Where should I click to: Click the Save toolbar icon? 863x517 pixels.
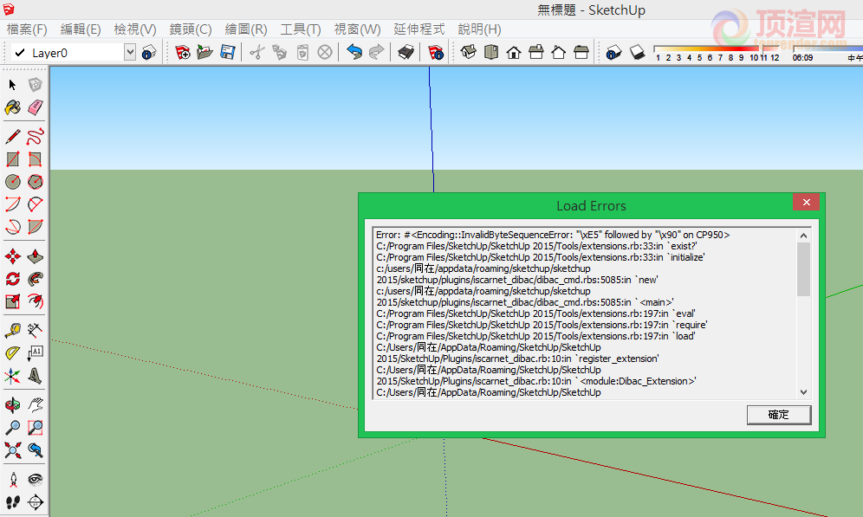pyautogui.click(x=227, y=53)
